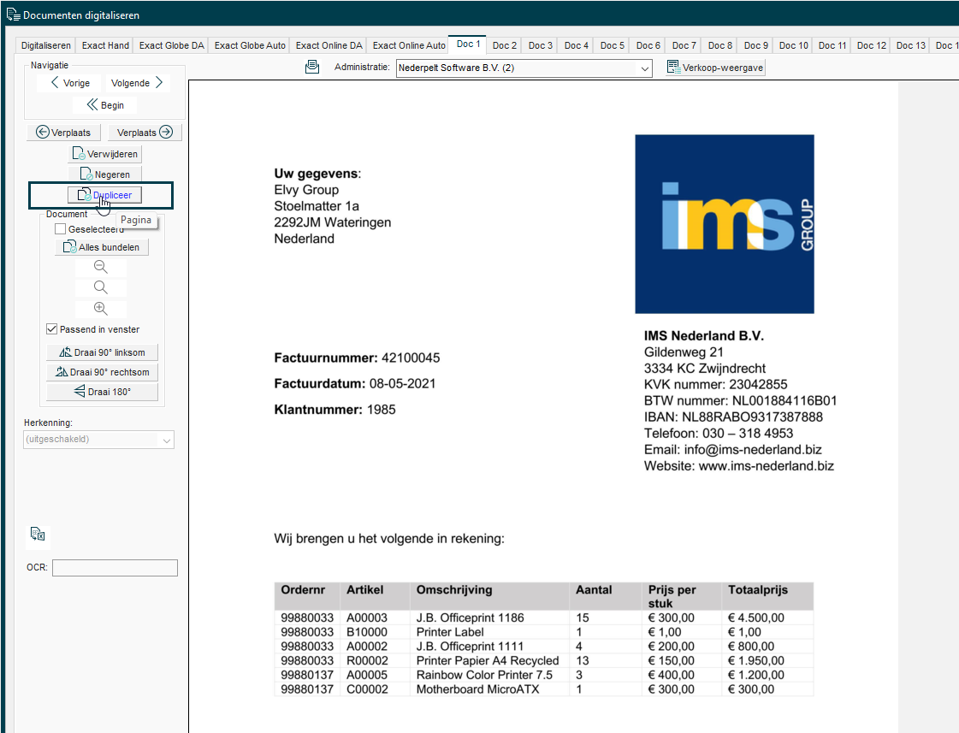Screen dimensions: 959x733
Task: Click article code R00002
Action: click(367, 661)
